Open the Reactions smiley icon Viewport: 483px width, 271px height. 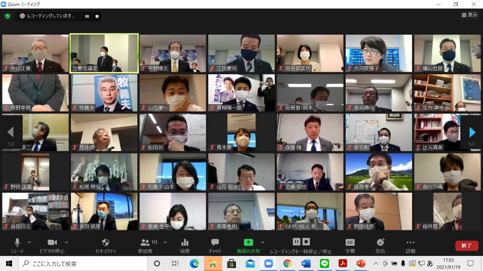pos(380,242)
